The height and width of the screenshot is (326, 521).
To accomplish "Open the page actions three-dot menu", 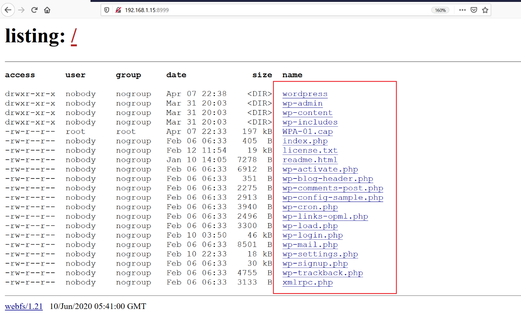I will pos(462,10).
